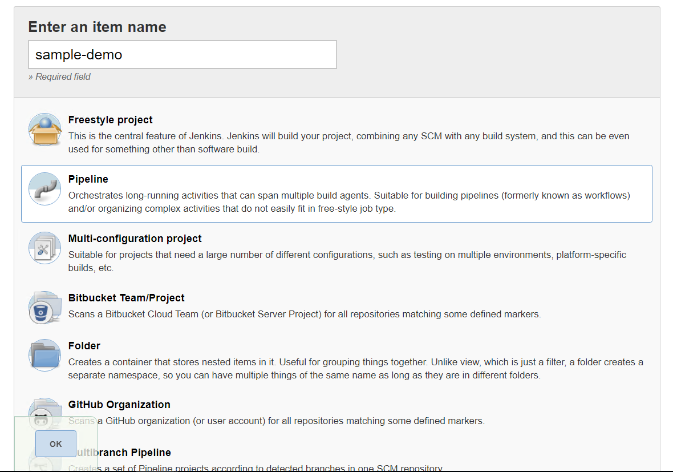The image size is (673, 472).
Task: Click the Freestyle project box icon
Action: click(44, 130)
